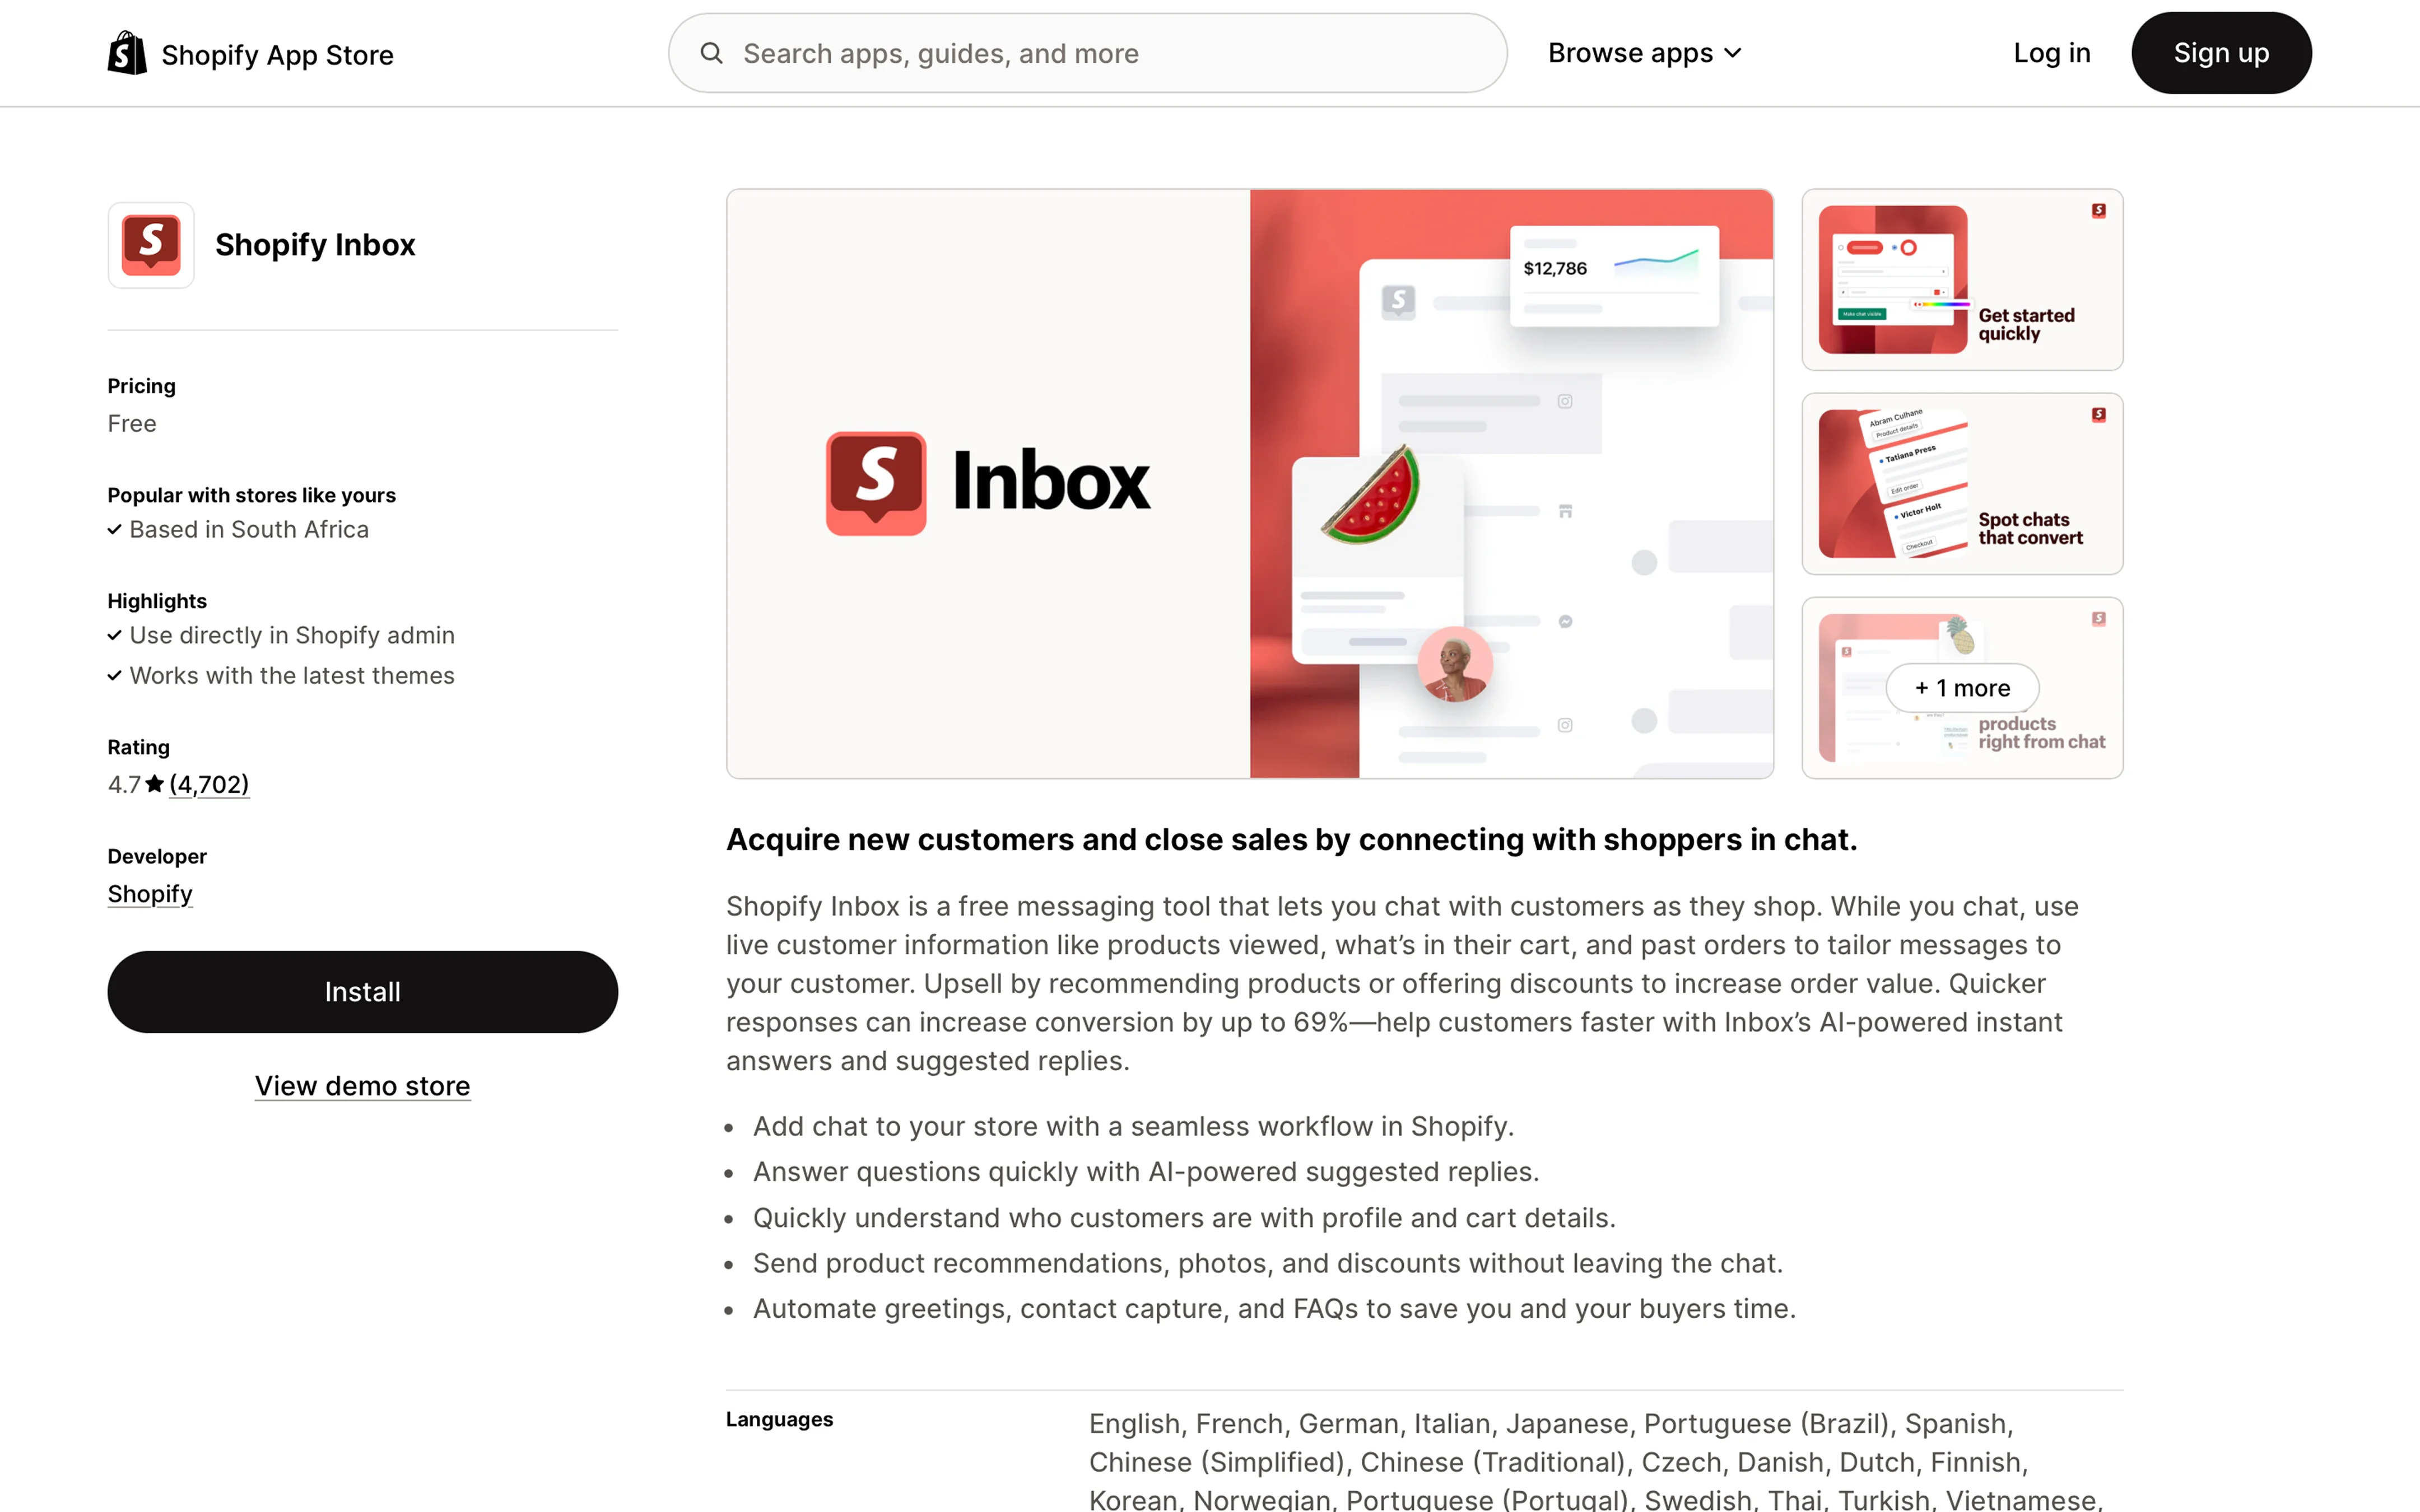Click the Browse apps chevron arrow
2420x1512 pixels.
(x=1733, y=53)
